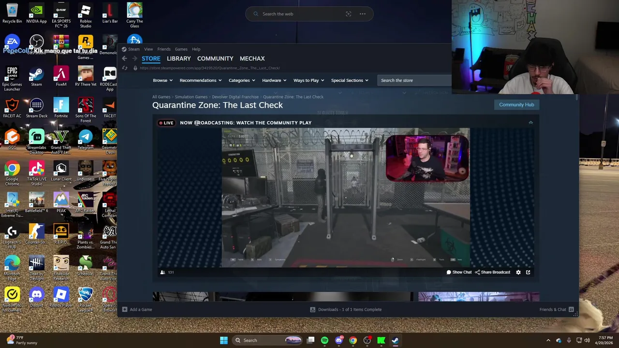Open web search bar options menu

coord(362,14)
